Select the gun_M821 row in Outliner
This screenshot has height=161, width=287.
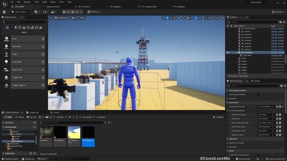[255, 55]
